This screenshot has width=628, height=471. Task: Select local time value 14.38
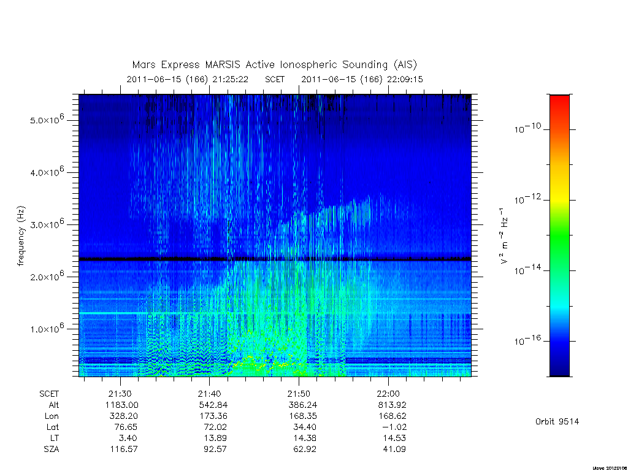(x=305, y=438)
